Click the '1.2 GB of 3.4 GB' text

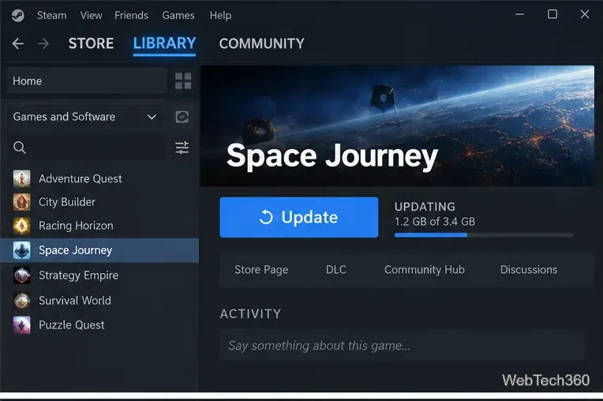435,222
